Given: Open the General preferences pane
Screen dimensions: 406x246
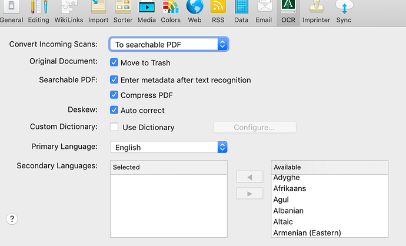Looking at the screenshot, I should pos(11,12).
